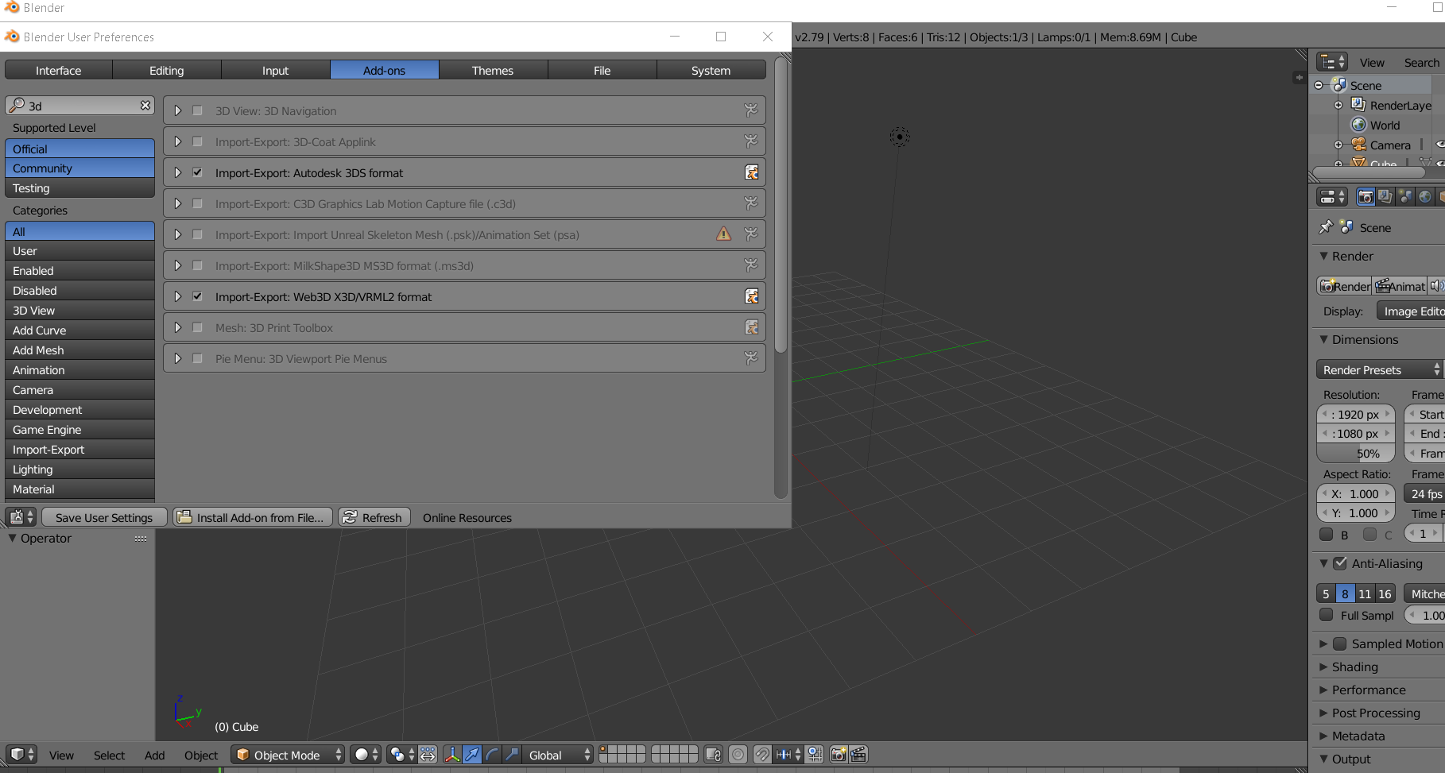Toggle the Testing supported level filter
1445x773 pixels.
79,188
